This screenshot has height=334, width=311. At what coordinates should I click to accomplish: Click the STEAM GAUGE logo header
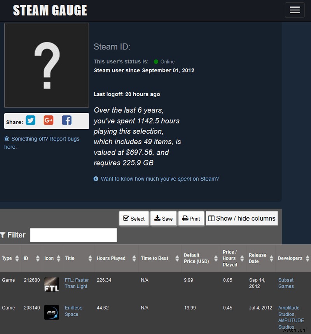(x=49, y=10)
